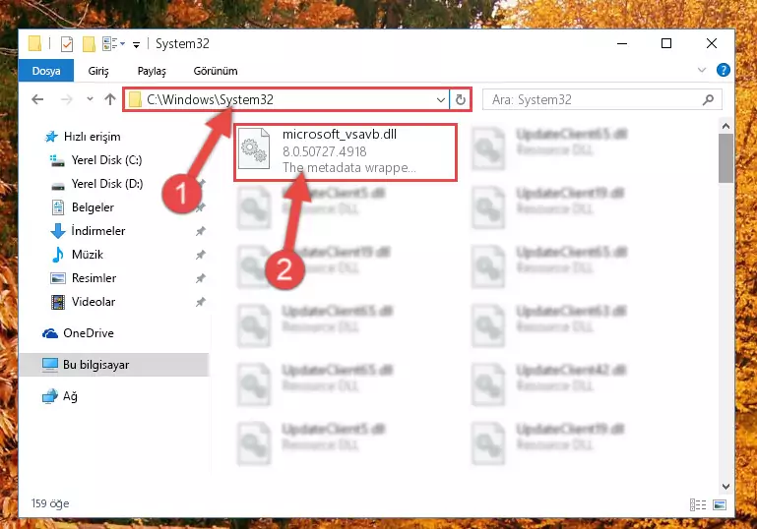The width and height of the screenshot is (757, 529).
Task: Click the pin icon next to Resimler
Action: (201, 278)
